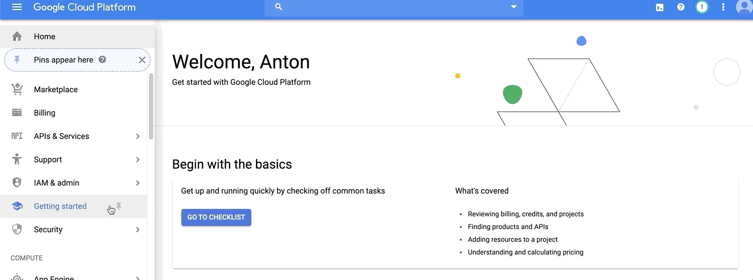Click the Support person icon
The height and width of the screenshot is (280, 753).
17,159
